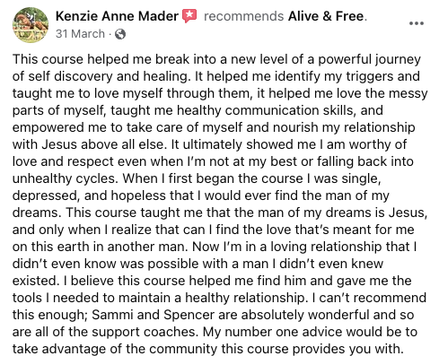Click the line starting 'with Jesus above all else'
Screen dimensions: 439x356
pos(209,144)
